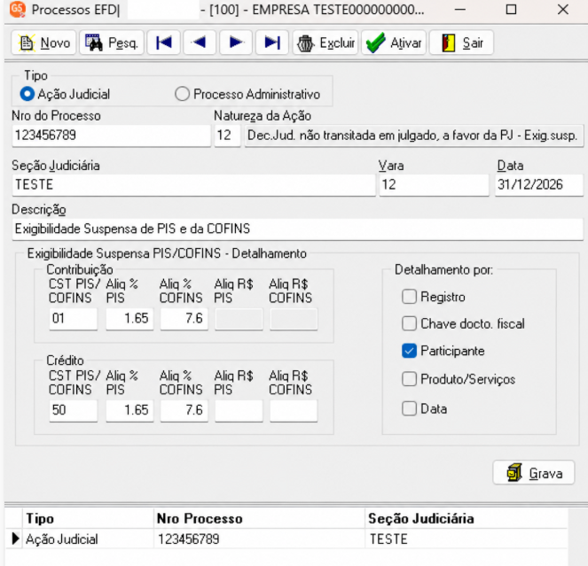
Task: Click Crédito Aliq R$ PIS field
Action: pyautogui.click(x=239, y=410)
